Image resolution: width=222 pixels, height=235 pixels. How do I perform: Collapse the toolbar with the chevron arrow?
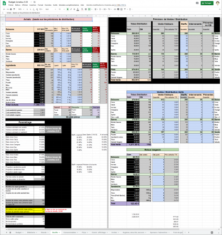tap(219, 9)
